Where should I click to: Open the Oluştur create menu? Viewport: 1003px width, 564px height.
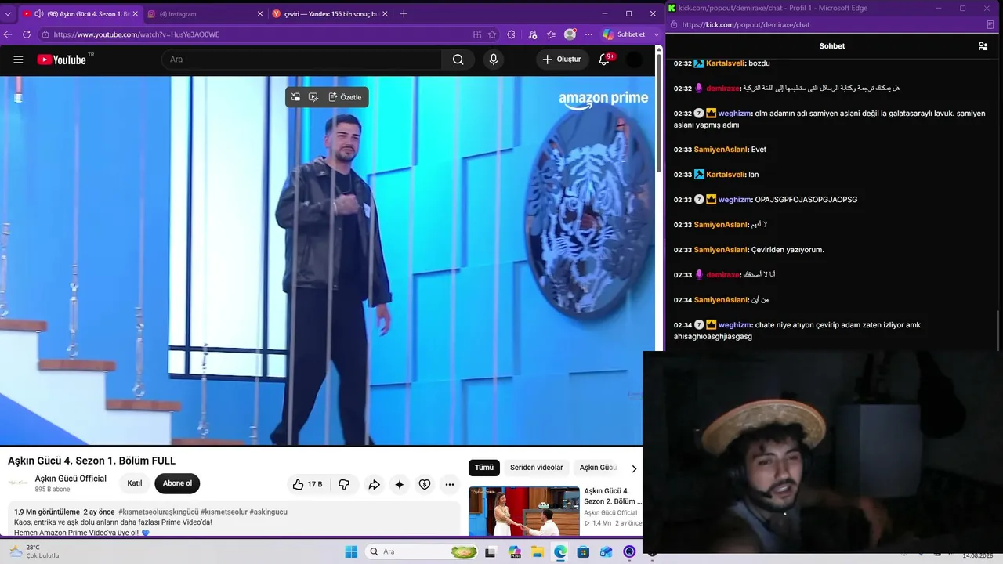[x=563, y=60]
